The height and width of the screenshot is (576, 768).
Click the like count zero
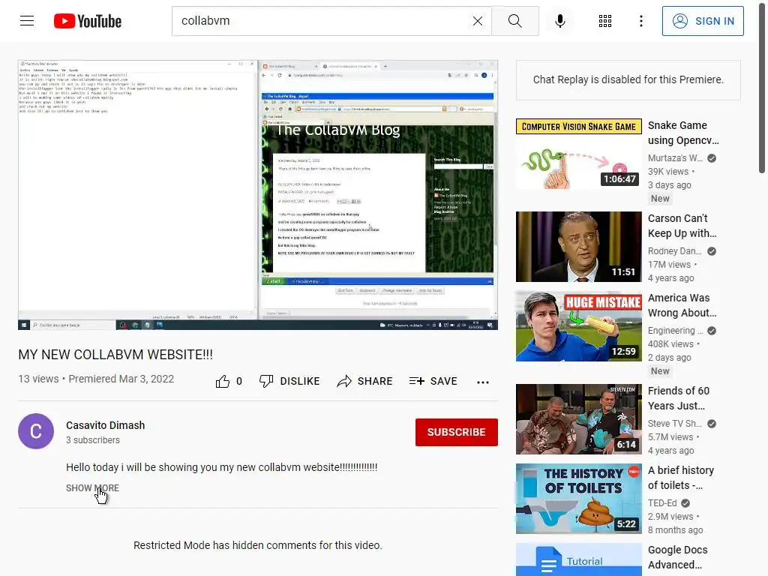pos(239,381)
